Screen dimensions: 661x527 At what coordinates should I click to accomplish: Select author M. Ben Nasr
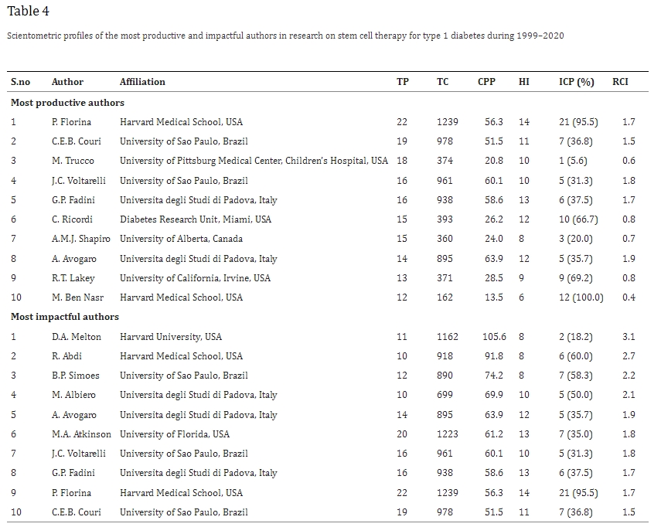click(77, 297)
